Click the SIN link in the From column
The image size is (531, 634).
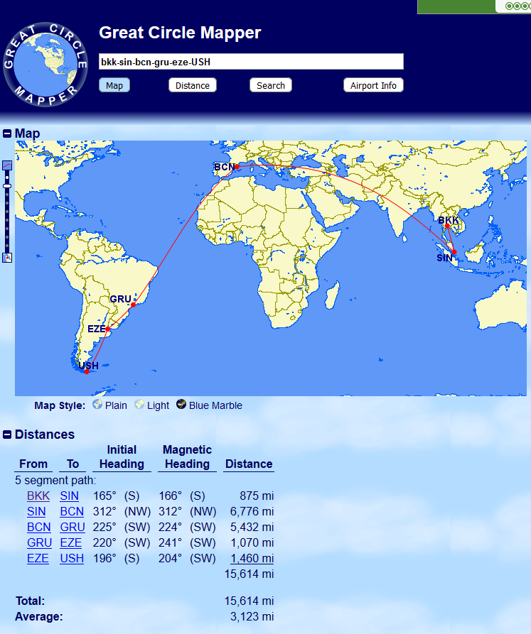point(36,511)
